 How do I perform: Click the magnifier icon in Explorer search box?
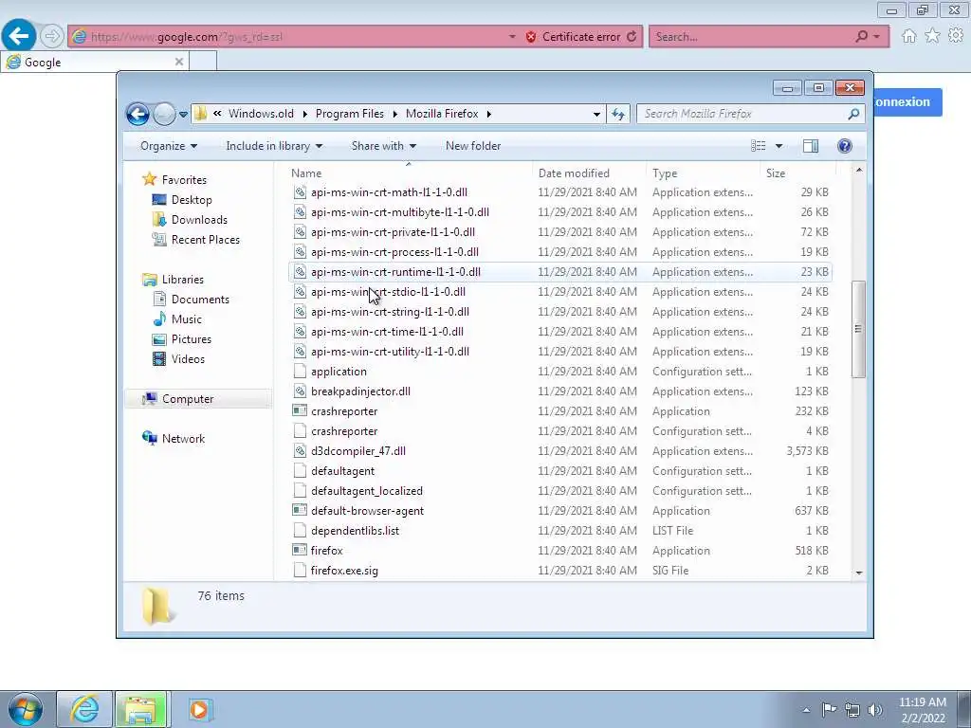point(854,114)
